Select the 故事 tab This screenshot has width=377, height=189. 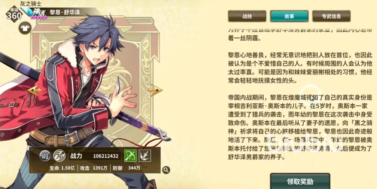289,16
